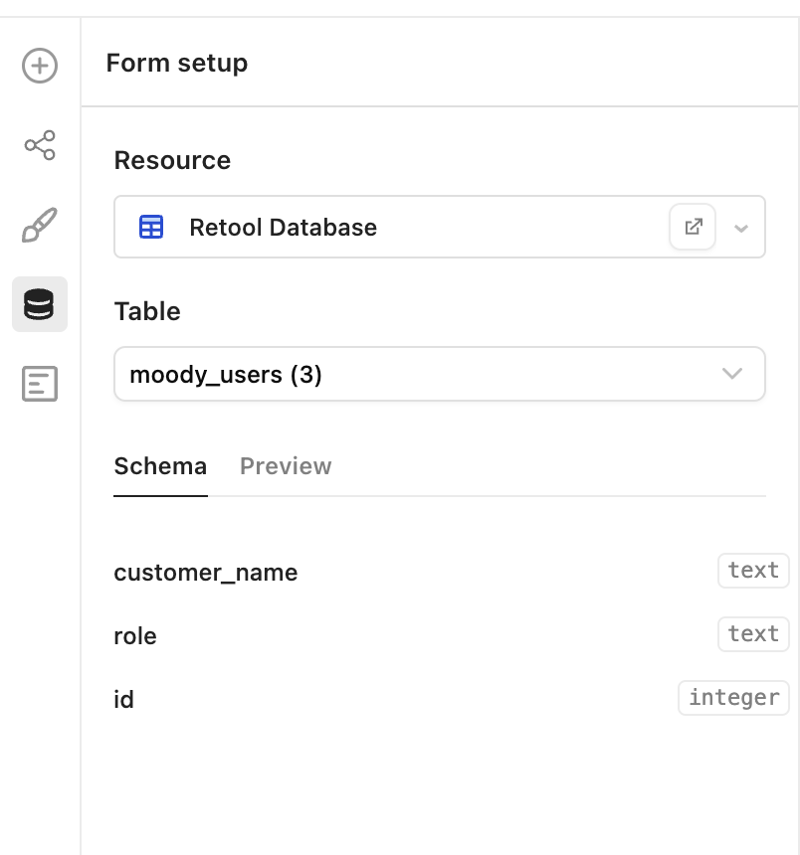Click the add component plus icon
Image resolution: width=800 pixels, height=855 pixels.
[40, 66]
